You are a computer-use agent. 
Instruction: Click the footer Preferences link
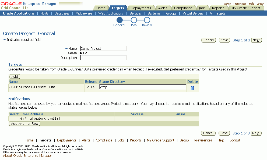pyautogui.click(x=203, y=140)
